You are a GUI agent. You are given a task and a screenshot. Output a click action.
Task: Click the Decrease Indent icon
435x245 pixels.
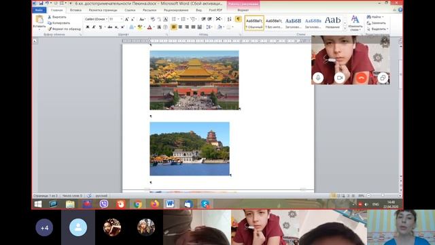203,19
